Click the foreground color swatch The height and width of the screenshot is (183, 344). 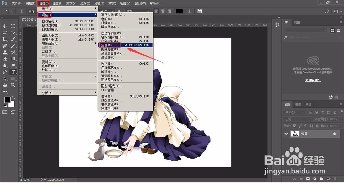(x=7, y=100)
